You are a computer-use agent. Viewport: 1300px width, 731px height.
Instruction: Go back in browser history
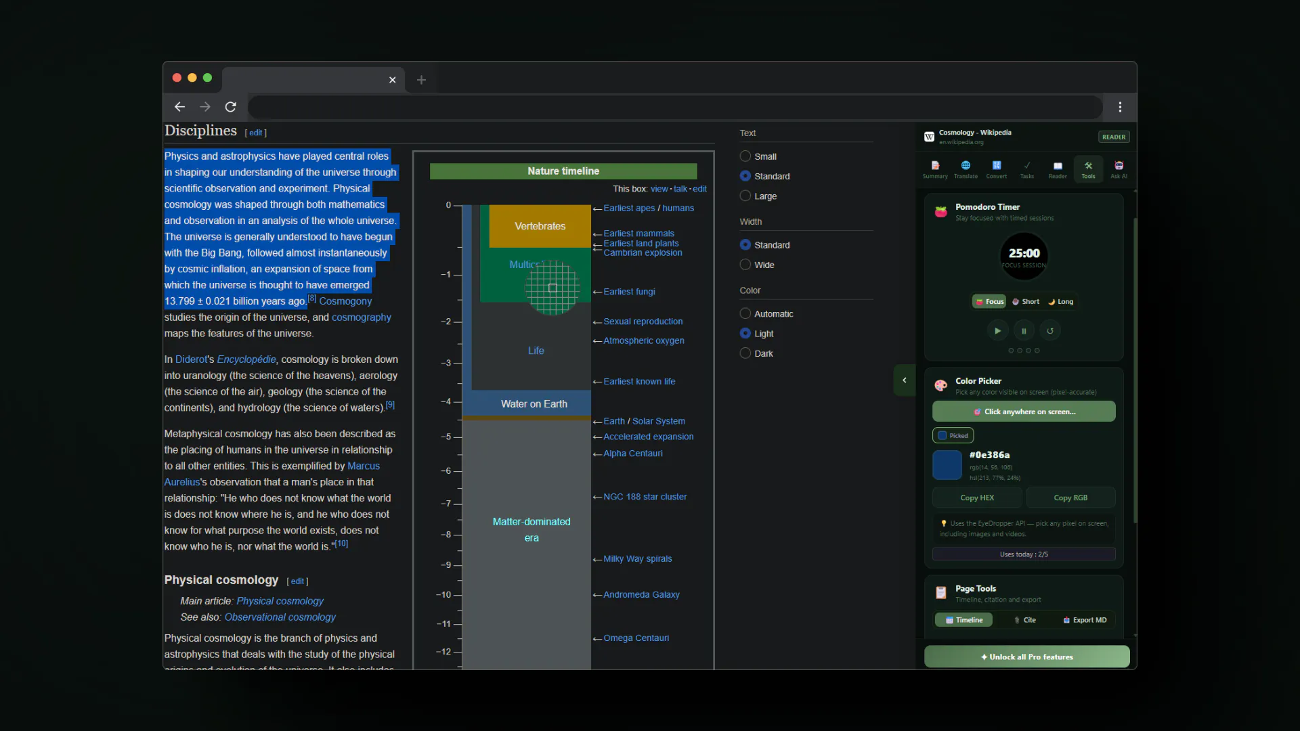pos(179,107)
